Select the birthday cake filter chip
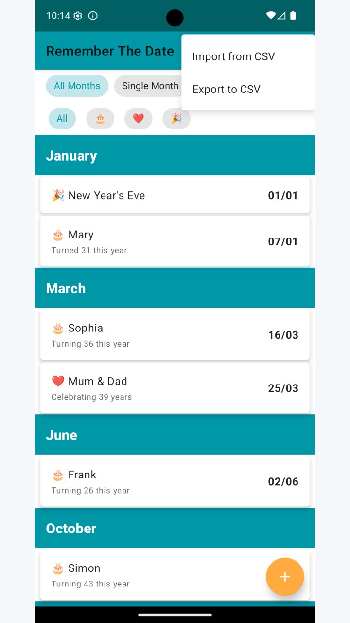The height and width of the screenshot is (623, 350). coord(100,119)
